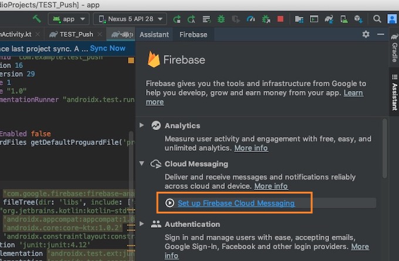Click the yellow warning marker in editor

tap(131, 60)
